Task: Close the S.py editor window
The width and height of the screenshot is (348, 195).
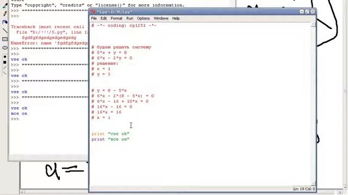Action: pyautogui.click(x=313, y=11)
